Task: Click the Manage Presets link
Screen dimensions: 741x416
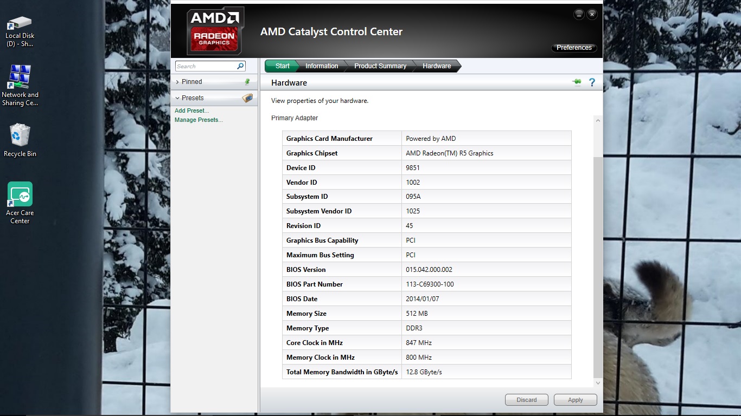Action: pyautogui.click(x=199, y=120)
